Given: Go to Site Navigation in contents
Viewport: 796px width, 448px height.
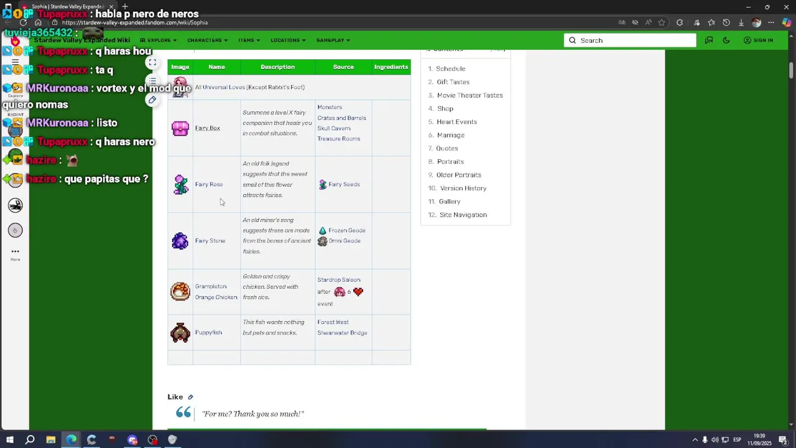Looking at the screenshot, I should pyautogui.click(x=463, y=215).
